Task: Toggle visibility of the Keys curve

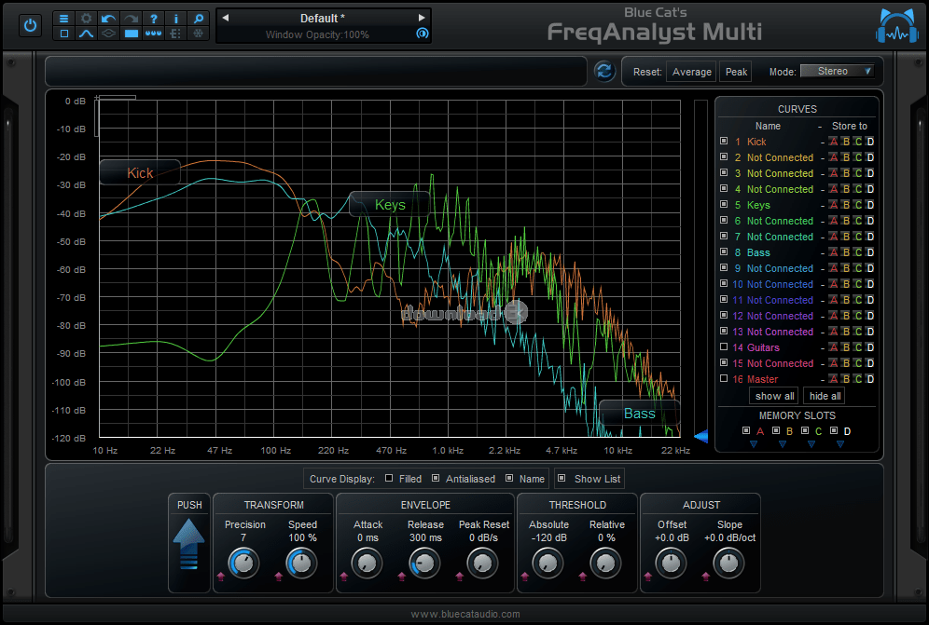Action: pyautogui.click(x=724, y=204)
